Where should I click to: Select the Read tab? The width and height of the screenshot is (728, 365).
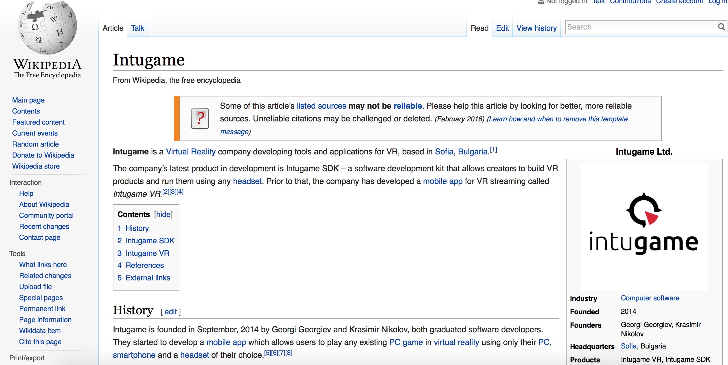click(479, 28)
